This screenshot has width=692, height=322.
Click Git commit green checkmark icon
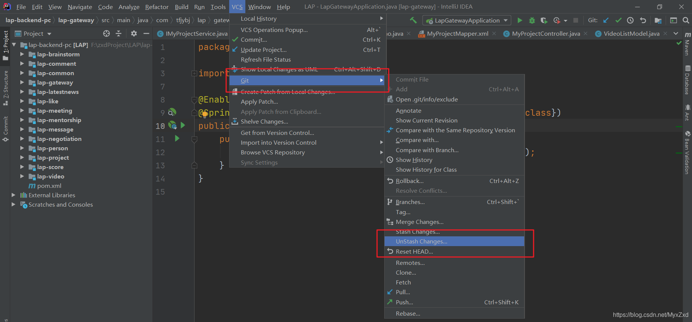[618, 20]
